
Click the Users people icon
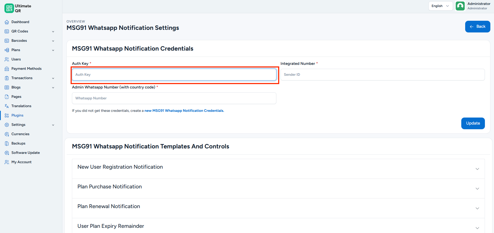[7, 59]
